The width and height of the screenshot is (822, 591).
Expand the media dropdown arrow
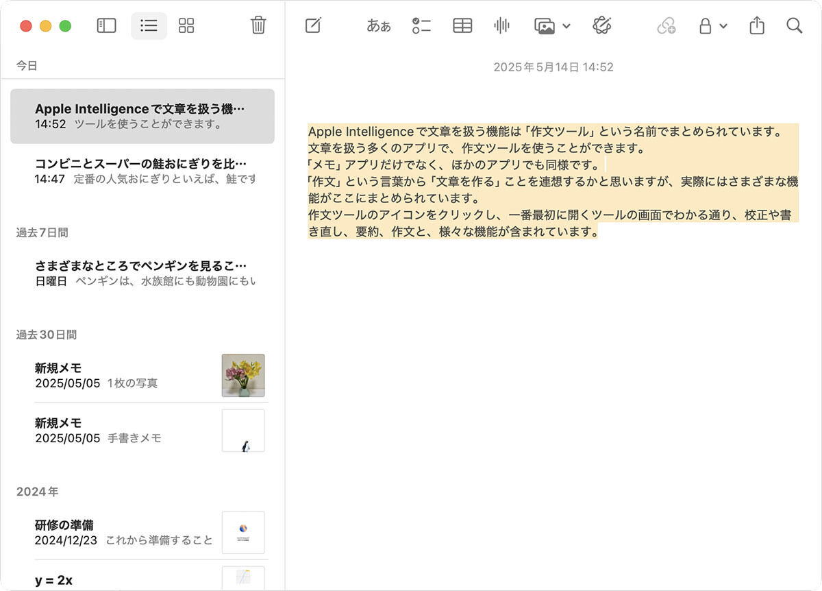(566, 26)
